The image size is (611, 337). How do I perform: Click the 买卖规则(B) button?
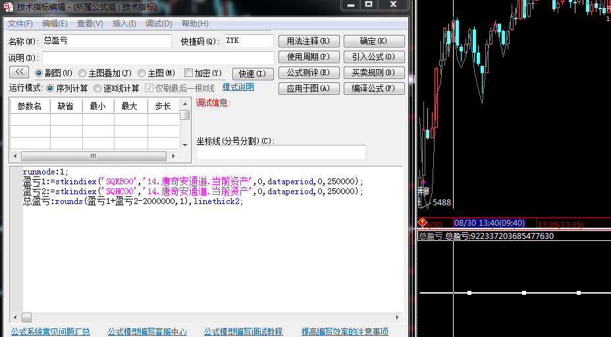tap(374, 73)
